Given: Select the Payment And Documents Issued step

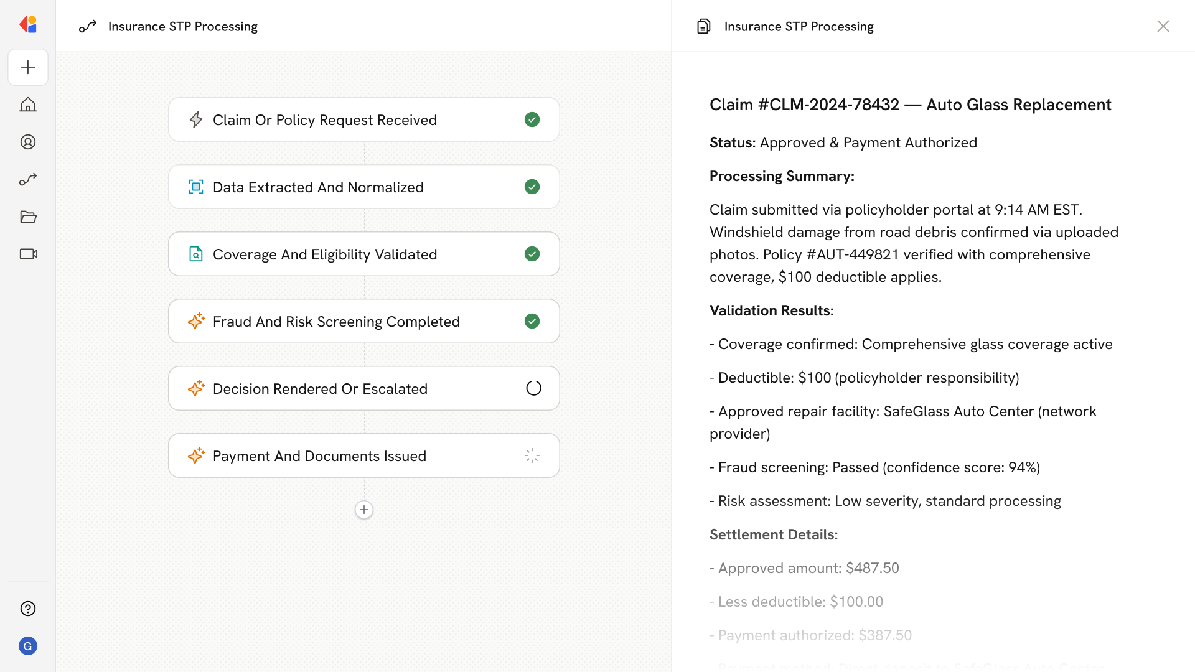Looking at the screenshot, I should tap(319, 455).
